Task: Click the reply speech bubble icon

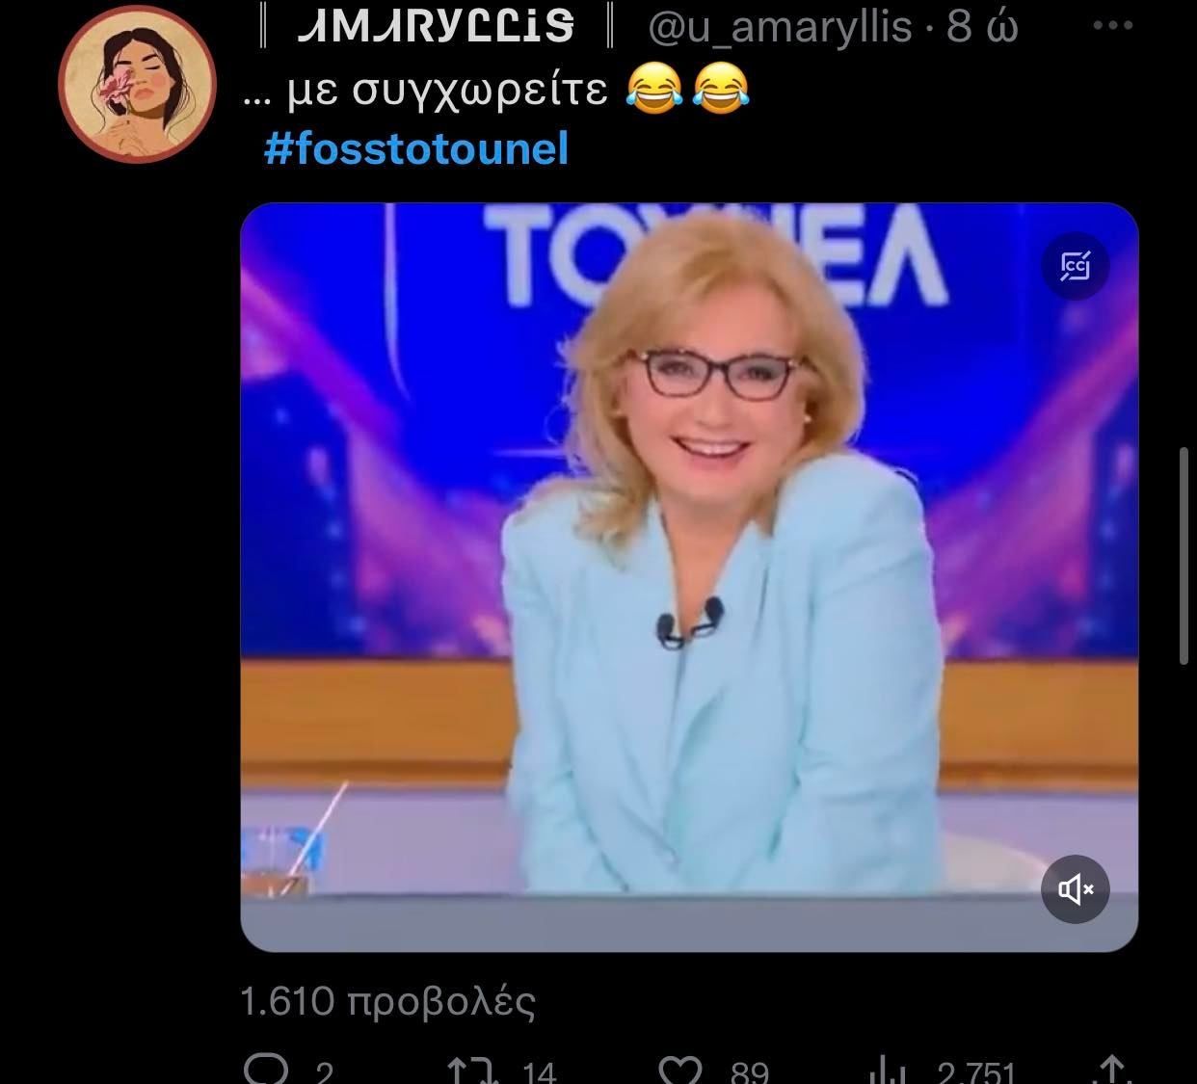Action: [267, 1070]
